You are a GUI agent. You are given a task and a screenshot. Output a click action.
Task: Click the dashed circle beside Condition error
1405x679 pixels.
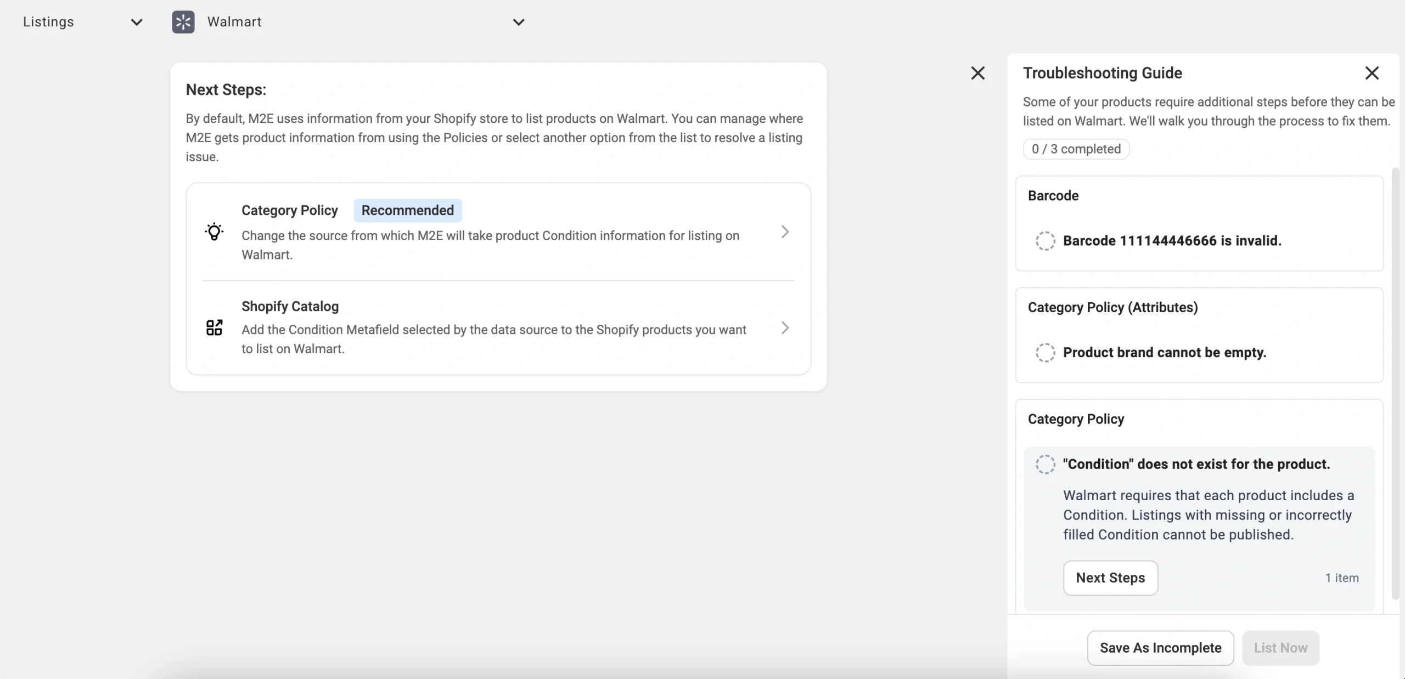1045,465
